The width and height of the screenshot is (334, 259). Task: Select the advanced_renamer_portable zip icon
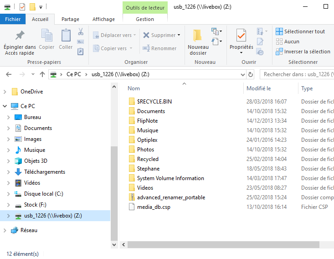[x=132, y=197]
